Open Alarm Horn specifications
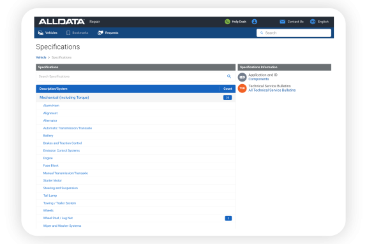This screenshot has height=244, width=367. pos(51,106)
